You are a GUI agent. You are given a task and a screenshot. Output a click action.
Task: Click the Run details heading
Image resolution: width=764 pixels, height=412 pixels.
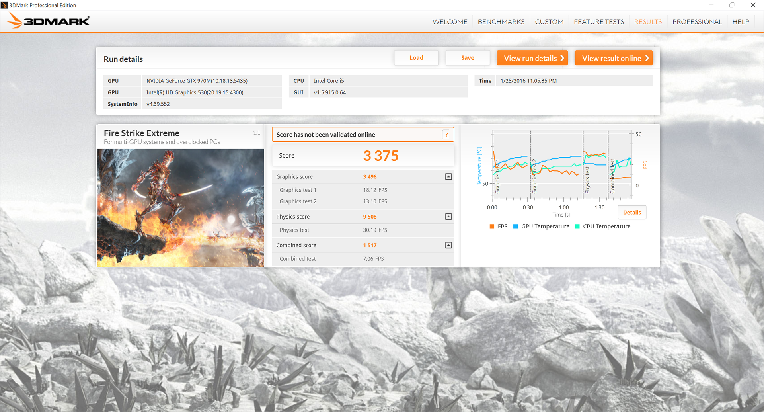123,59
